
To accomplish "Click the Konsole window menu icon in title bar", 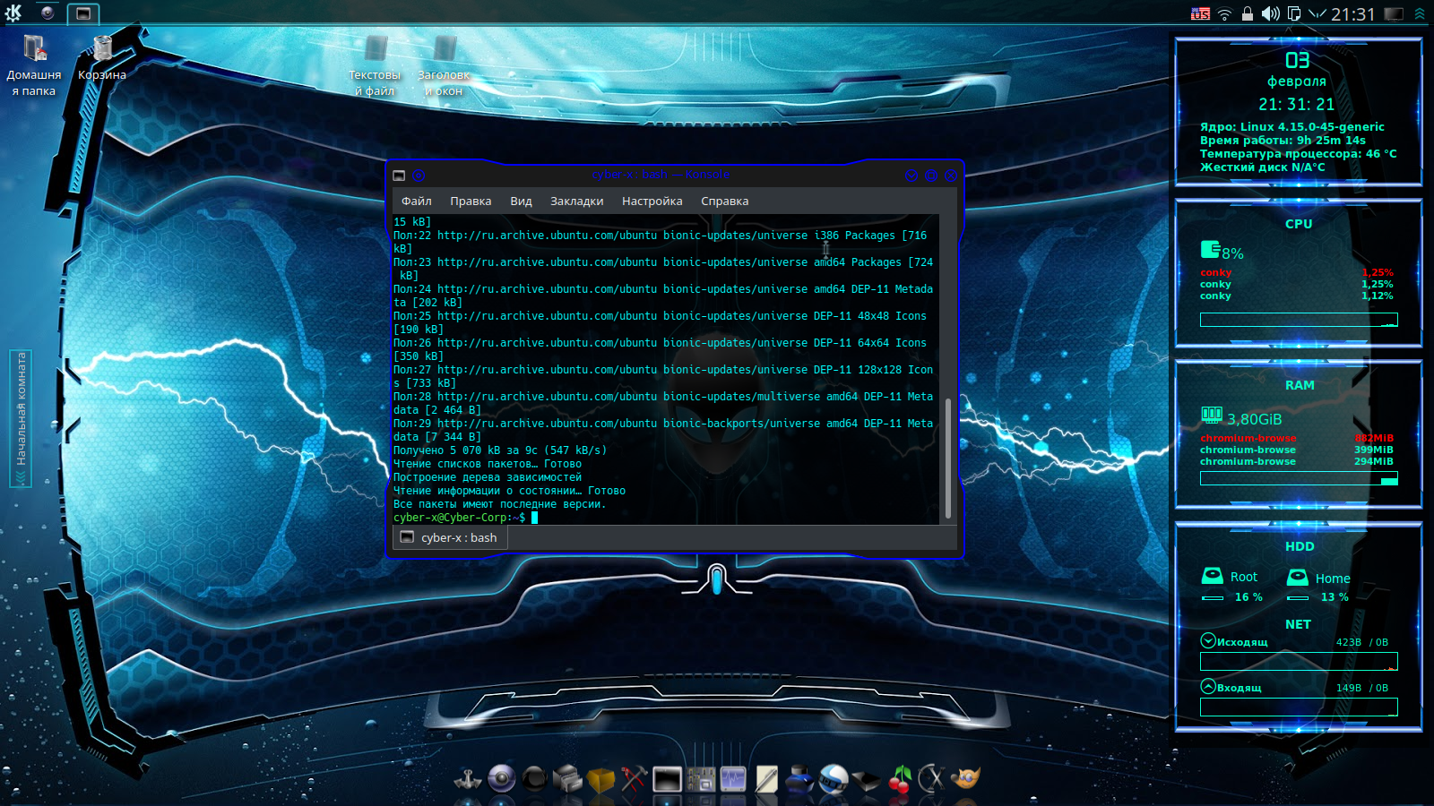I will click(x=399, y=176).
